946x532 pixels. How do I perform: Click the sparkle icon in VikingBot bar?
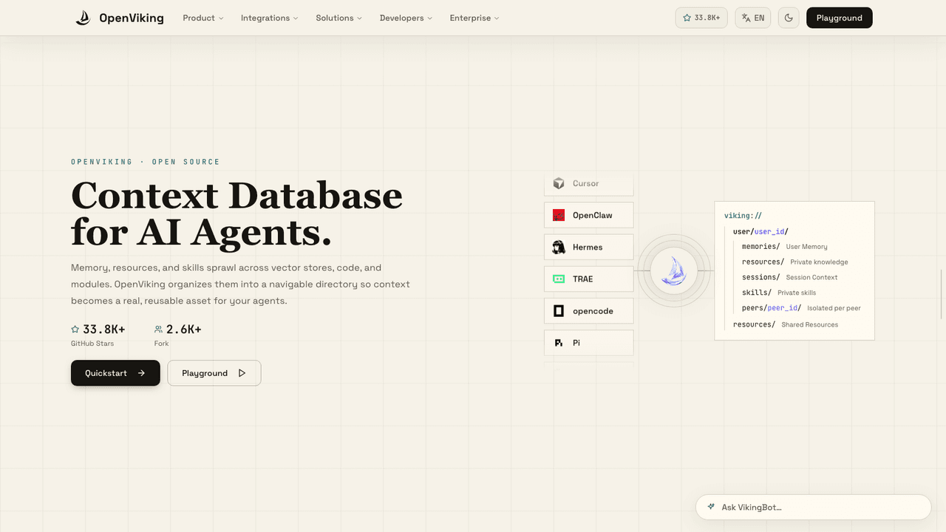(711, 507)
